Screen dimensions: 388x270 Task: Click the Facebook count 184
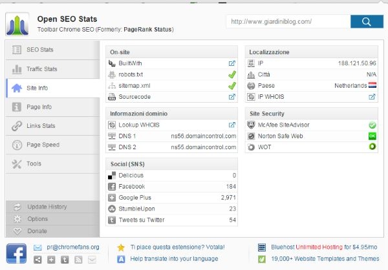point(231,187)
